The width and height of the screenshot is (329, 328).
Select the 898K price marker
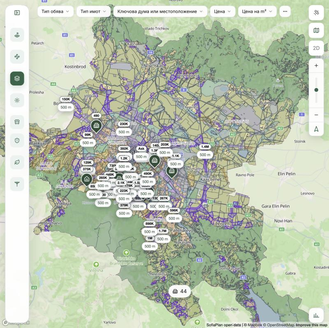point(150,224)
